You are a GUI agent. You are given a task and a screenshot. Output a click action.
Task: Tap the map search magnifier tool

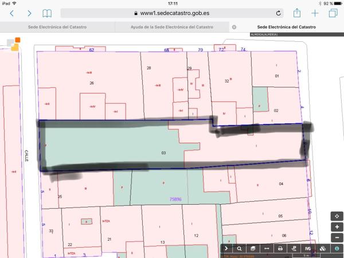tap(239, 248)
